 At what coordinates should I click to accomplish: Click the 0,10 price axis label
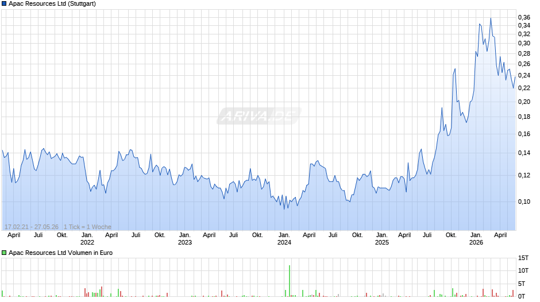pyautogui.click(x=524, y=202)
